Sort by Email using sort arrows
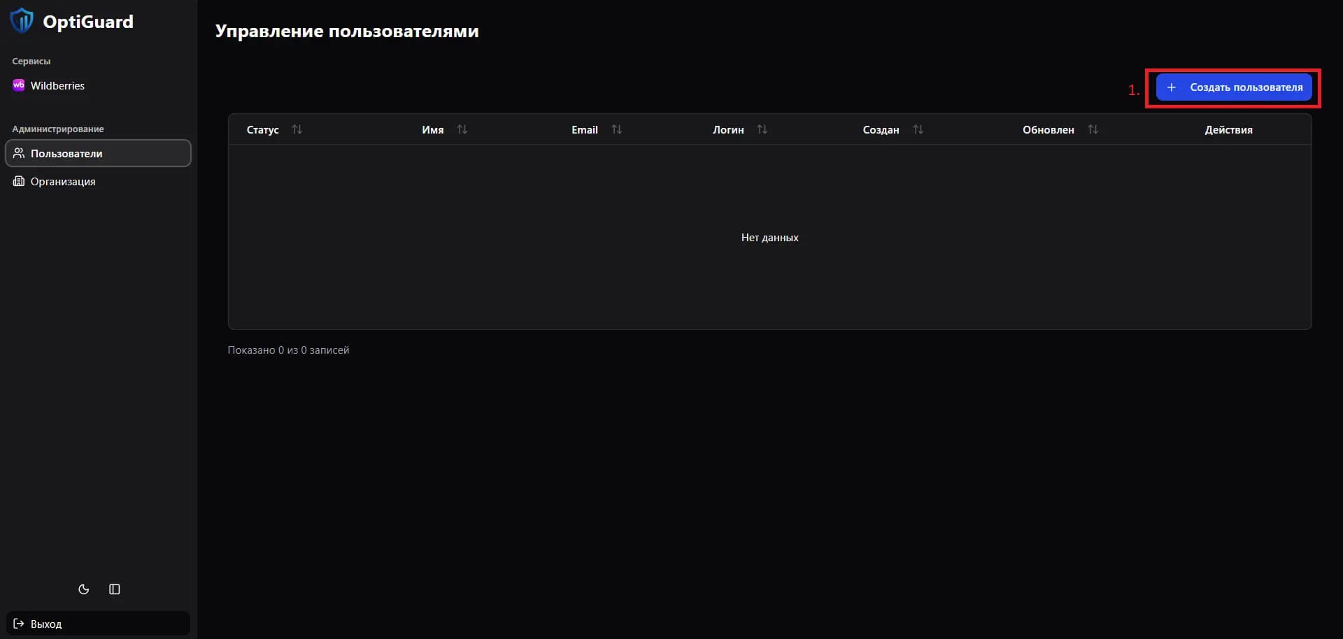Viewport: 1343px width, 639px height. point(616,129)
